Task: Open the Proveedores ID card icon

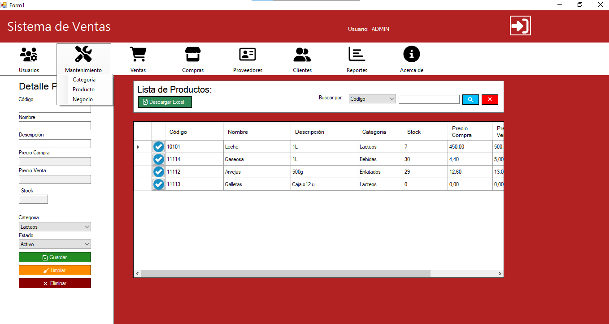Action: pos(248,55)
